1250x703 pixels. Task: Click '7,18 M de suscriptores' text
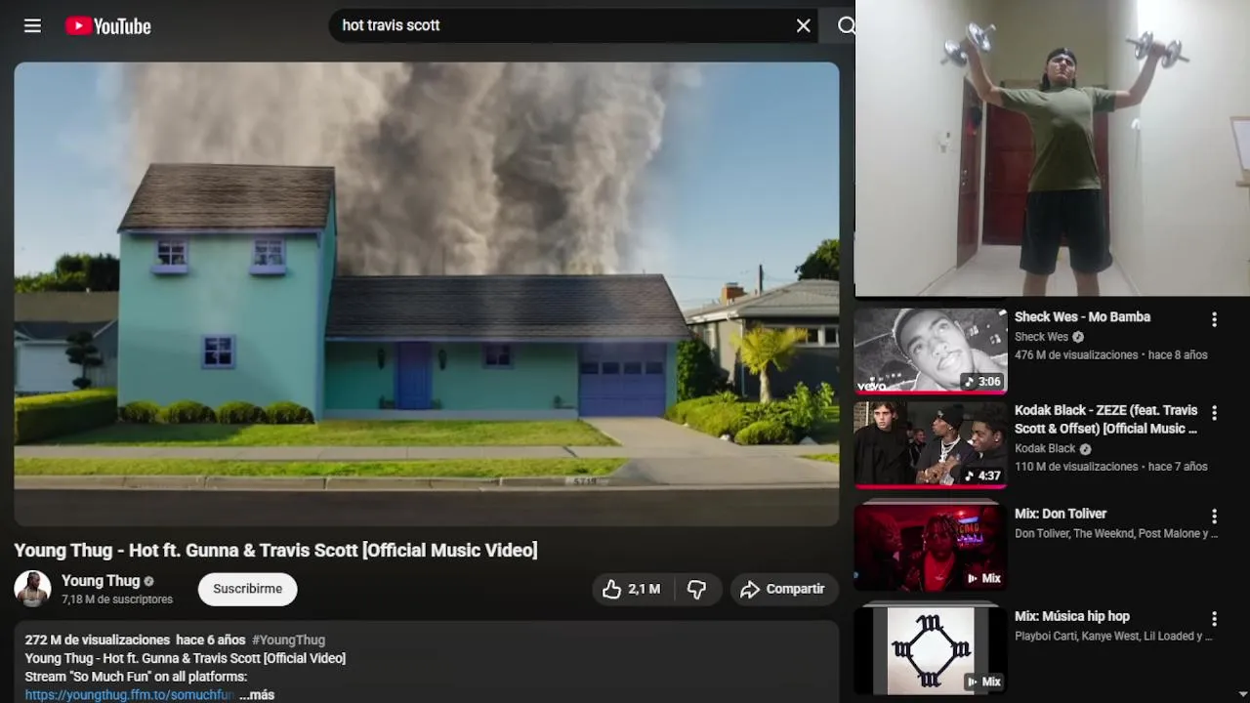117,600
